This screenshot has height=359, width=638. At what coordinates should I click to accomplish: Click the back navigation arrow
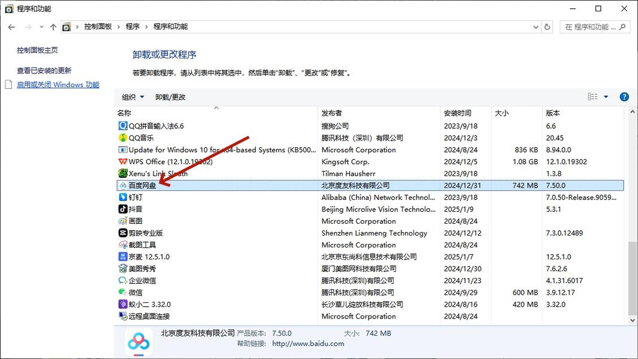pyautogui.click(x=11, y=26)
